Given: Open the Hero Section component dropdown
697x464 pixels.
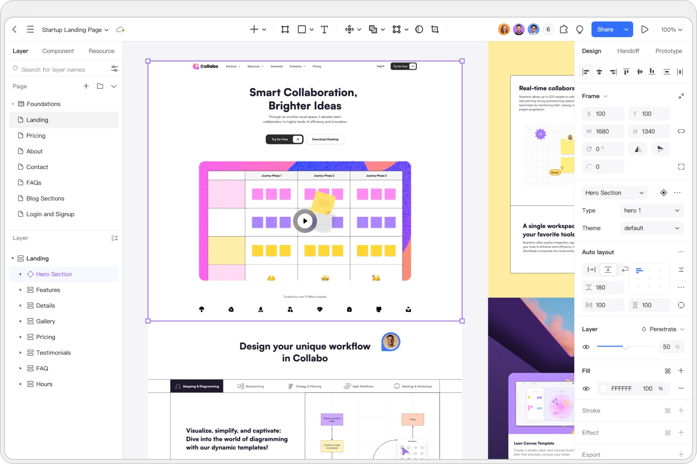Looking at the screenshot, I should click(x=615, y=193).
